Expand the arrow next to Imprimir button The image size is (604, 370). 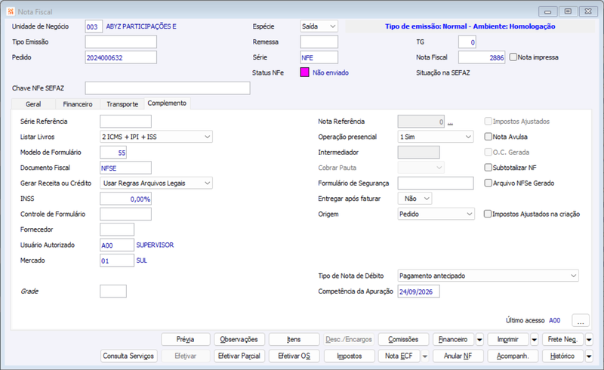click(535, 340)
